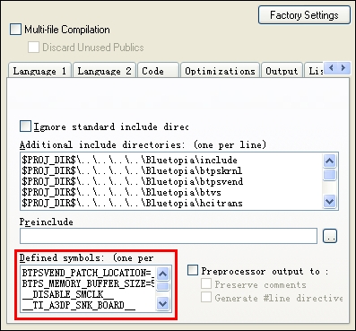Click the tab strip left arrow
This screenshot has height=331, width=356.
331,68
